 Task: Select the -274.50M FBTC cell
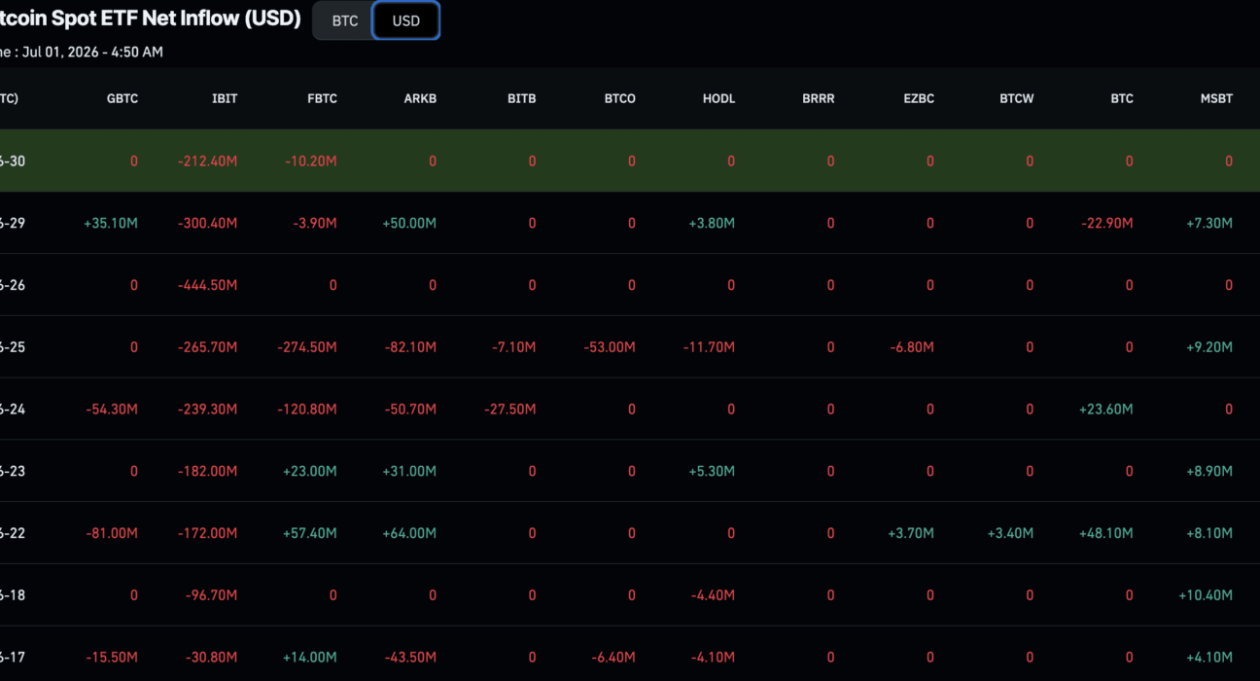coord(307,346)
